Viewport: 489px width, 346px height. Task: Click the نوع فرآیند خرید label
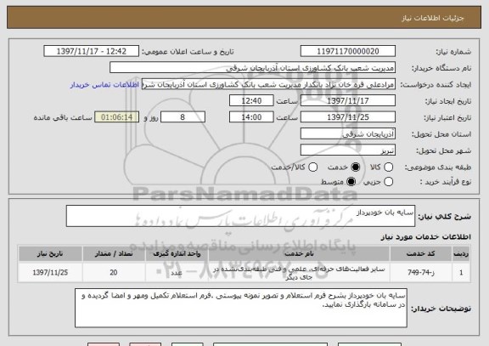coord(446,182)
